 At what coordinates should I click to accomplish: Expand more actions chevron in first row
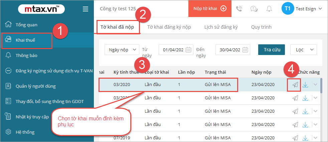click(x=315, y=85)
